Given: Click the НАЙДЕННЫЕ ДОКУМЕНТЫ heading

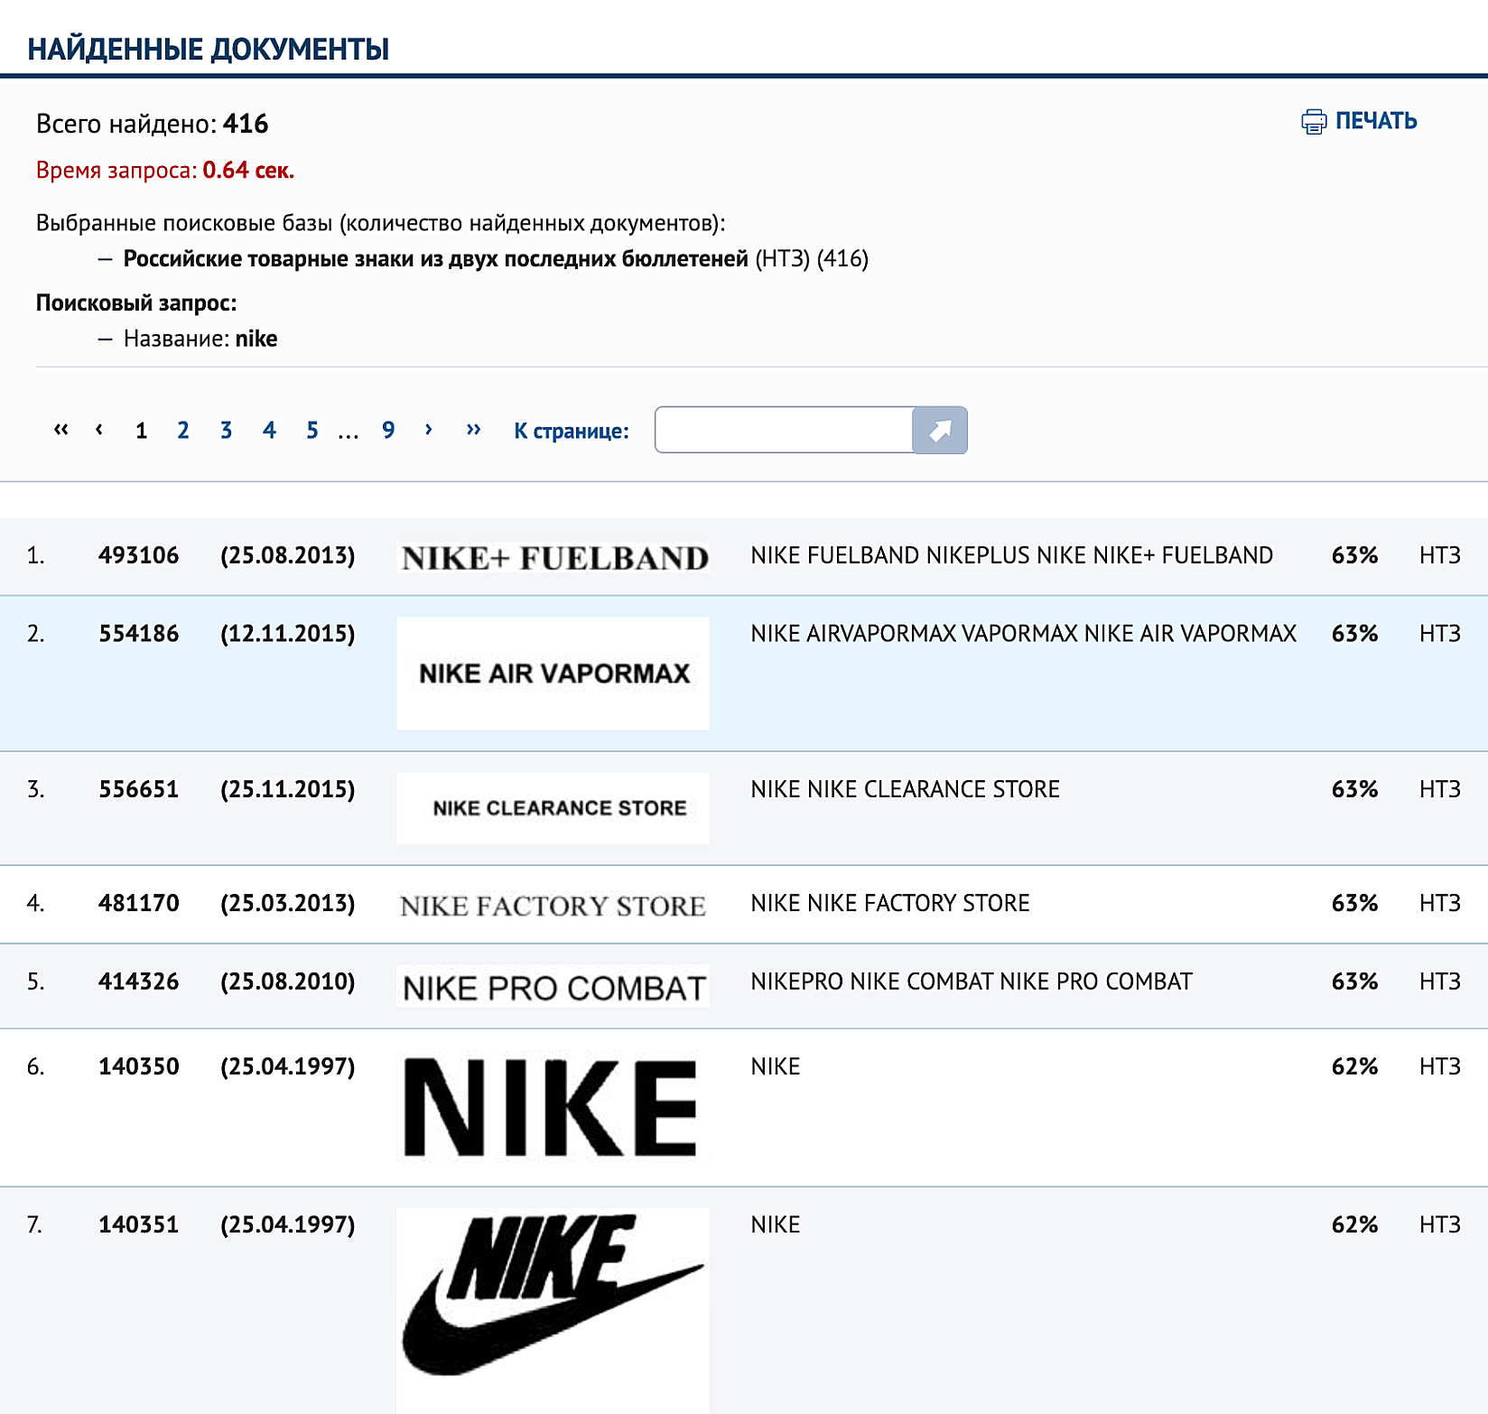Looking at the screenshot, I should click(x=209, y=49).
